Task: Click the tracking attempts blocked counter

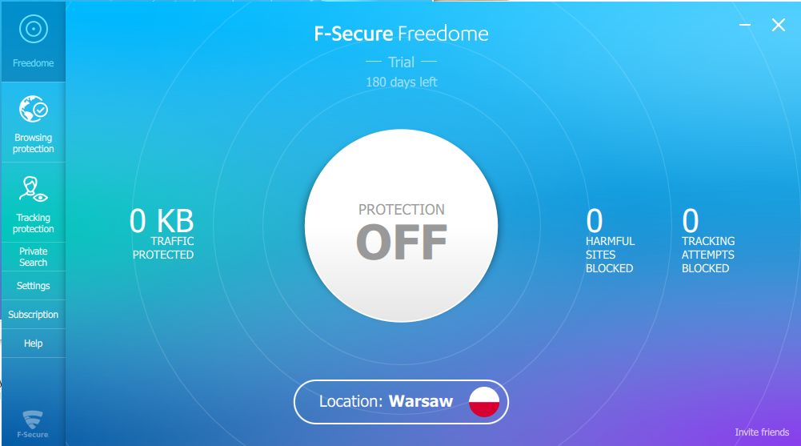Action: 707,241
